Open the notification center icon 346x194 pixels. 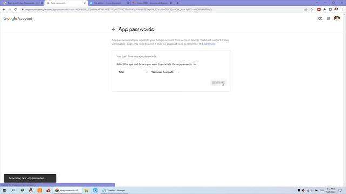pyautogui.click(x=340, y=190)
